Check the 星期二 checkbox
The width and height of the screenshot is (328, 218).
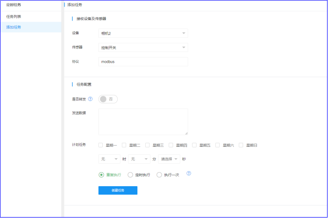coord(124,145)
